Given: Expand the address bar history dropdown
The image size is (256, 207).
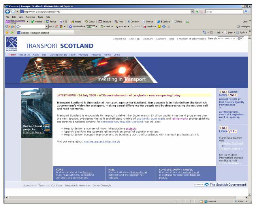Looking at the screenshot, I should coord(192,12).
